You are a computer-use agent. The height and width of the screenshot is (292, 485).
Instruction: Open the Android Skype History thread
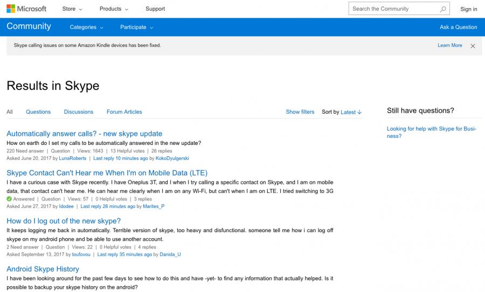pyautogui.click(x=43, y=269)
